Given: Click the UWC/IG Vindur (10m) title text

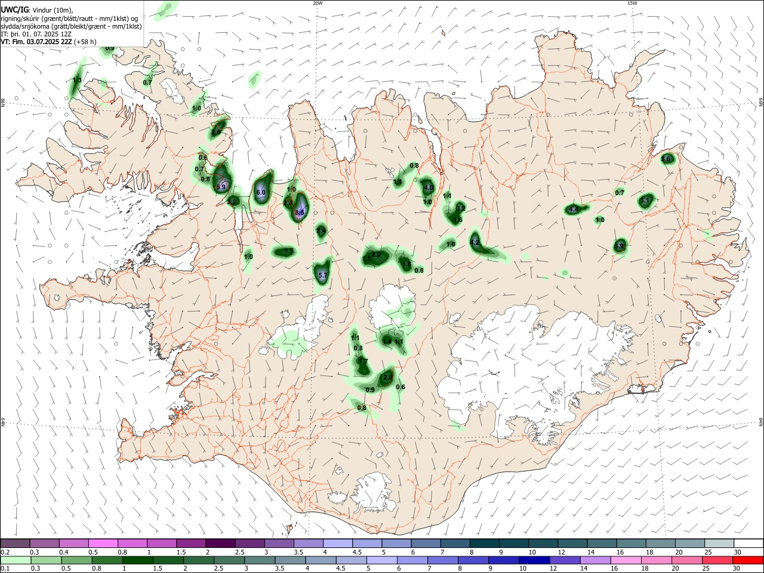Looking at the screenshot, I should (36, 9).
